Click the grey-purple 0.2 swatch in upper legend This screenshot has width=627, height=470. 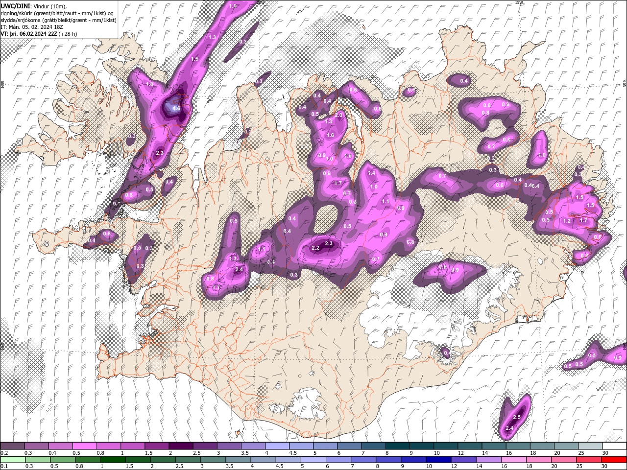tap(12, 446)
